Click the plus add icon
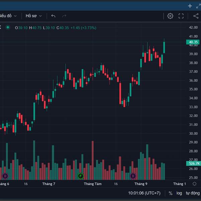The image size is (201, 201). pyautogui.click(x=190, y=6)
